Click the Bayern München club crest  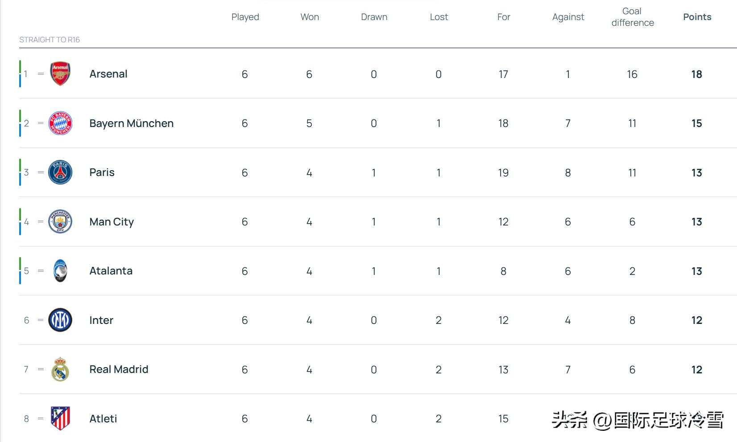pos(60,123)
